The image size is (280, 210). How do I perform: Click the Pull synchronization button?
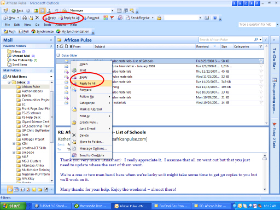[x=24, y=32]
